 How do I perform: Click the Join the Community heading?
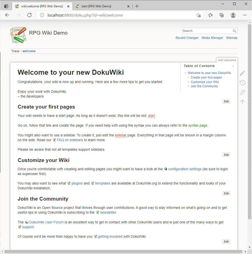tap(43, 199)
